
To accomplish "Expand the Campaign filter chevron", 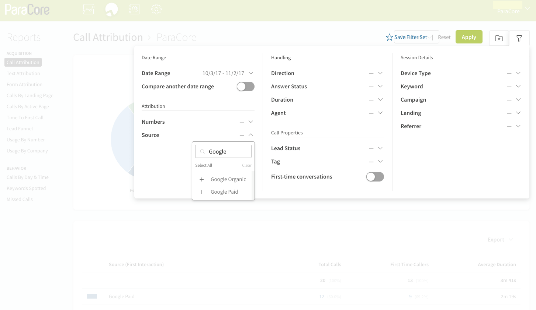I will [x=518, y=99].
